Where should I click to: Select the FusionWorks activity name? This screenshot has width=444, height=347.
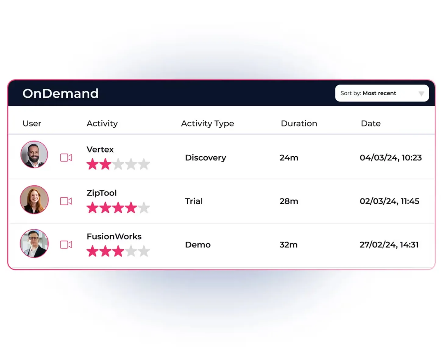tap(114, 237)
